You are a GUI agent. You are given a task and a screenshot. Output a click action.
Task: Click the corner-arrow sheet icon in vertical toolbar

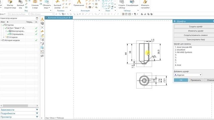(42, 52)
